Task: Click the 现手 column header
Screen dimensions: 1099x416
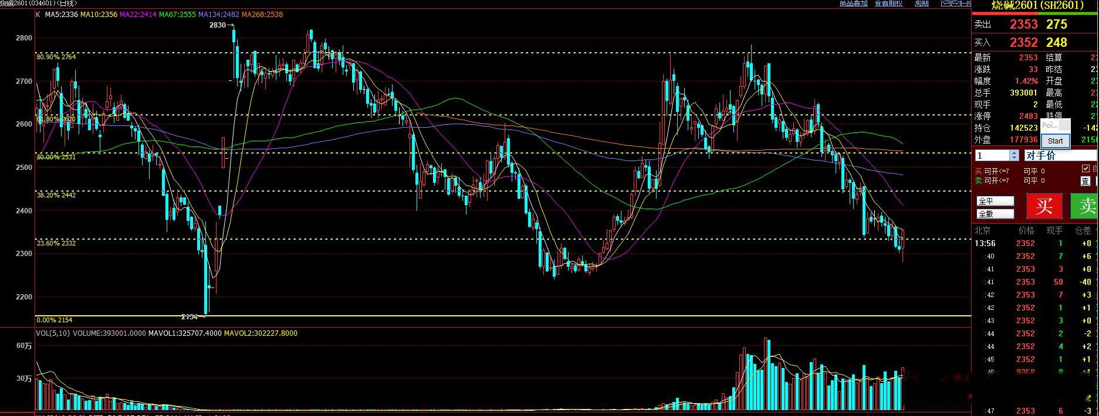Action: coord(1054,230)
